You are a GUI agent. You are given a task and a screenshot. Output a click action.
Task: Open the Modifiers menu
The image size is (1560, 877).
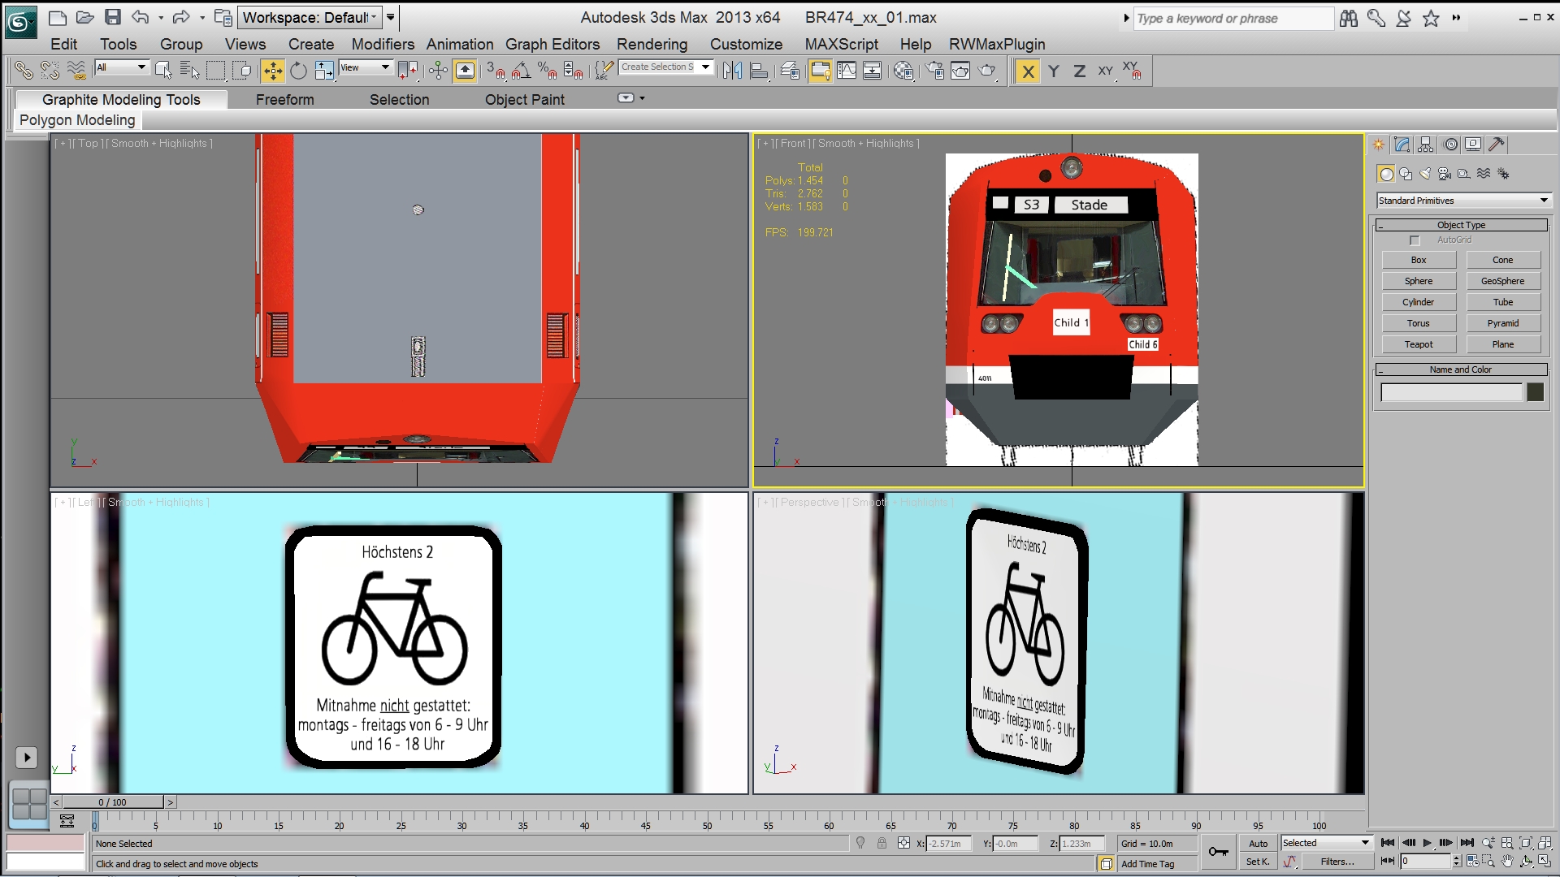[x=383, y=45]
